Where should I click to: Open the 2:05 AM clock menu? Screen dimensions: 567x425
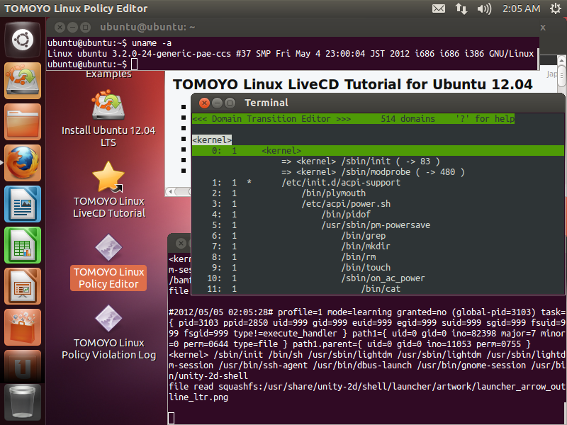click(x=521, y=8)
